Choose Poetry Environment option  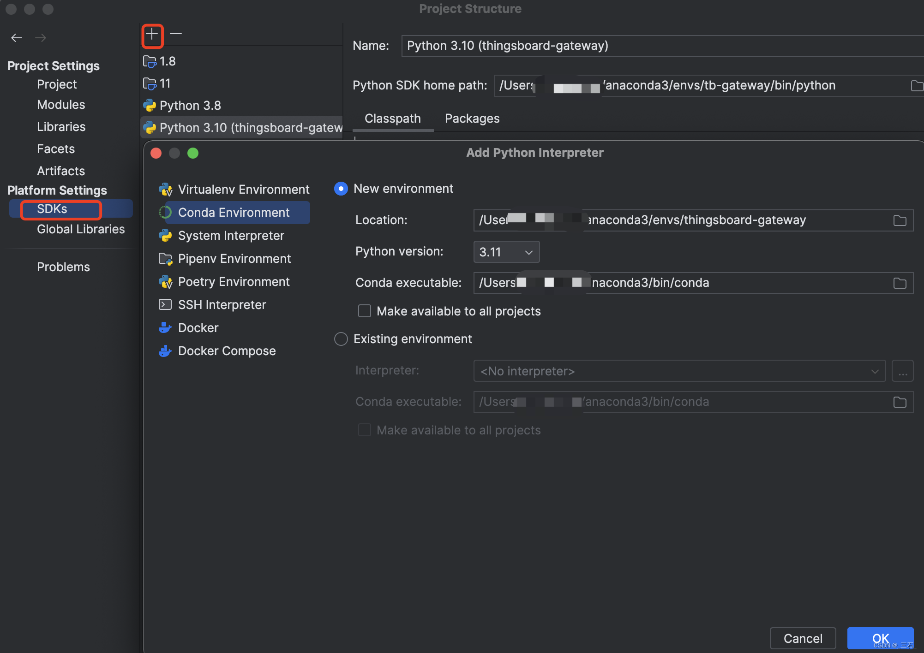(x=224, y=282)
